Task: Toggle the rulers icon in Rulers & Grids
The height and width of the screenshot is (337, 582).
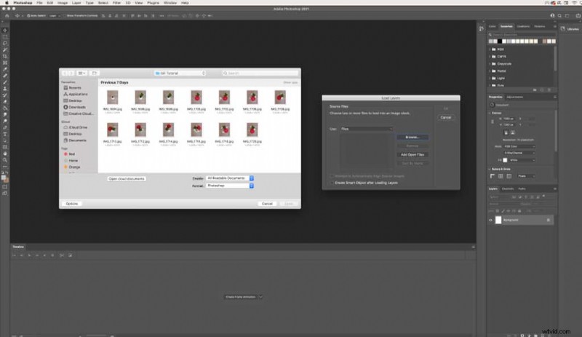Action: [x=493, y=176]
